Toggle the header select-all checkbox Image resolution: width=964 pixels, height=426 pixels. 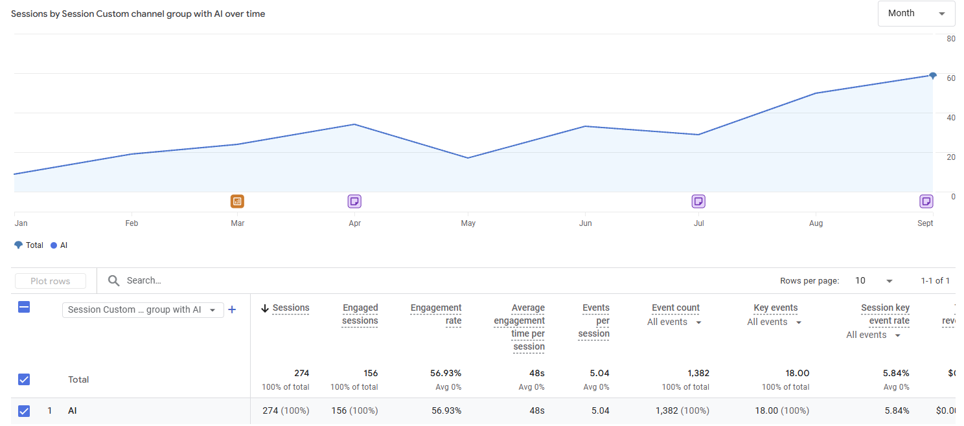click(24, 308)
